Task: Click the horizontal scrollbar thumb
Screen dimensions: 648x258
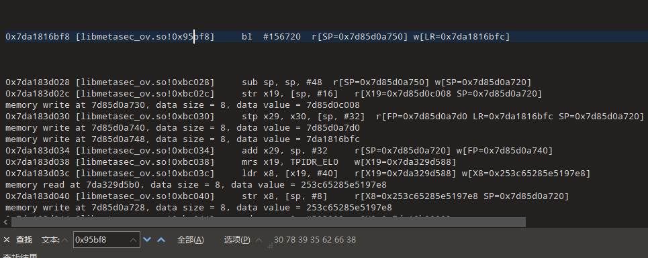Action: [269, 222]
